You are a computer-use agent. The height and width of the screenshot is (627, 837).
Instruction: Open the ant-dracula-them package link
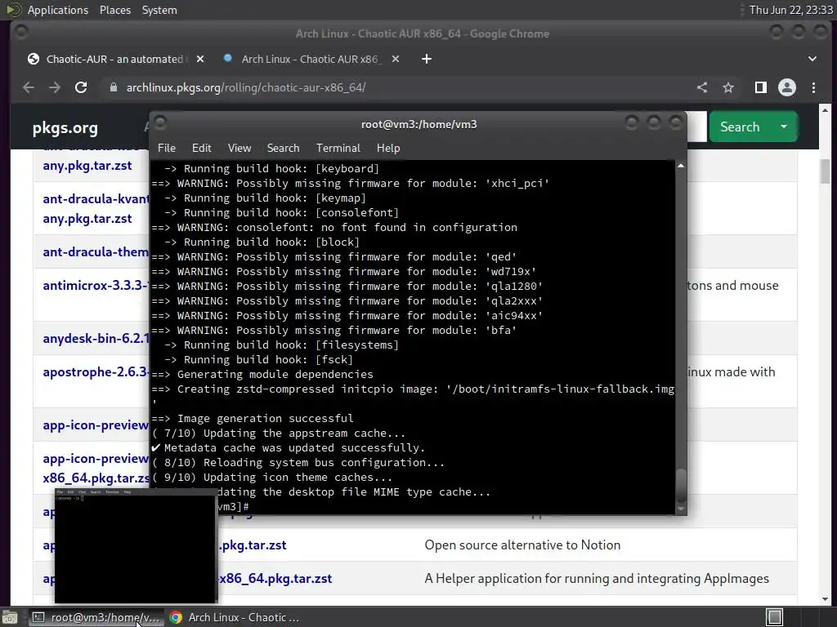(x=96, y=251)
